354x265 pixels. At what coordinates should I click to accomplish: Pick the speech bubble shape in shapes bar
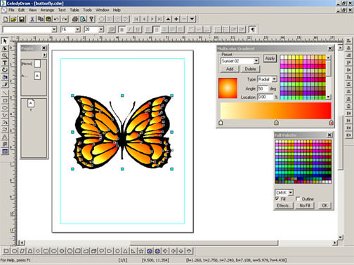pos(101,251)
